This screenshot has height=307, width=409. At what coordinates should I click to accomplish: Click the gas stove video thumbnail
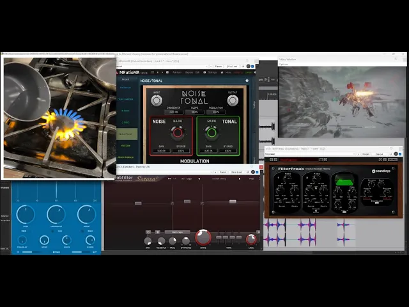coord(59,117)
